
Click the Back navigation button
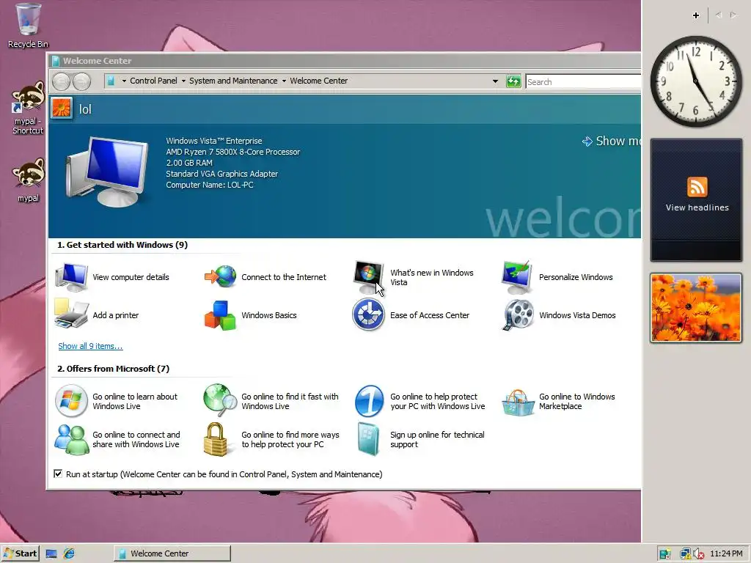coord(62,81)
